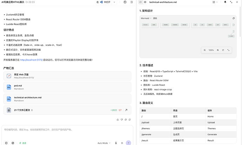Click the Home component cell
Viewport: 242px width, 145px height.
[221, 117]
